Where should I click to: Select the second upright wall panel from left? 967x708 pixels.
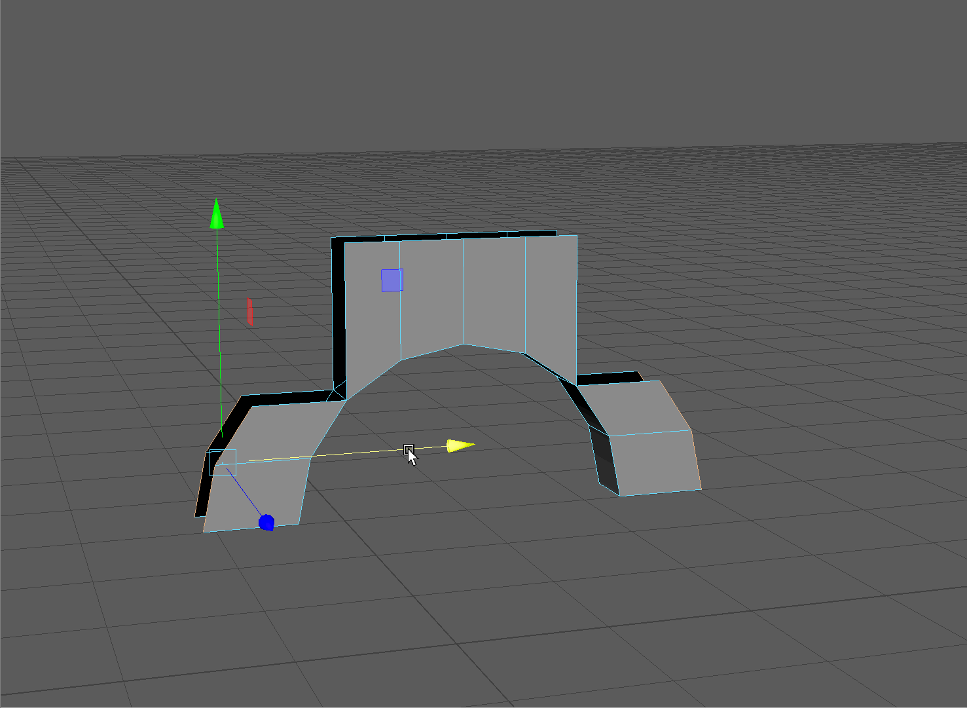point(431,295)
